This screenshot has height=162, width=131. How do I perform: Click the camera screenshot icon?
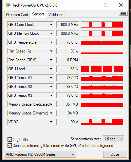click(x=123, y=13)
